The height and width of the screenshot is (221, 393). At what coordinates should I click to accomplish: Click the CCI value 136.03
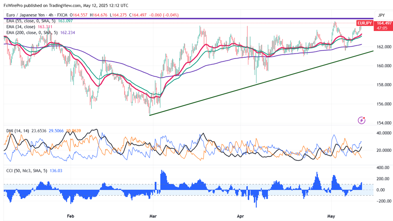coord(56,171)
